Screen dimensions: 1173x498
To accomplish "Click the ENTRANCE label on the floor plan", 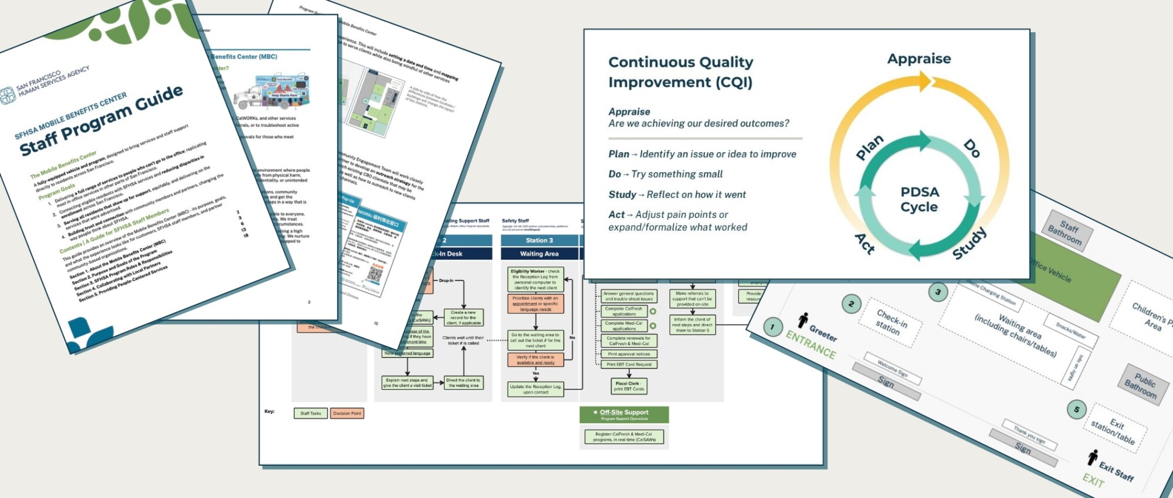I will click(x=811, y=345).
